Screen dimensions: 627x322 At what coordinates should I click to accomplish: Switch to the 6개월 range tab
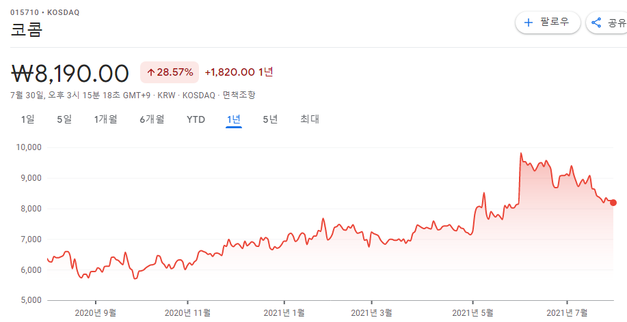(x=152, y=119)
